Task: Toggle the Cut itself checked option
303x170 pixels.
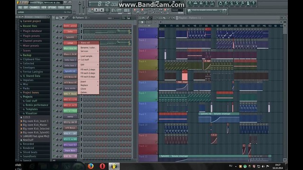Action: pyautogui.click(x=89, y=60)
